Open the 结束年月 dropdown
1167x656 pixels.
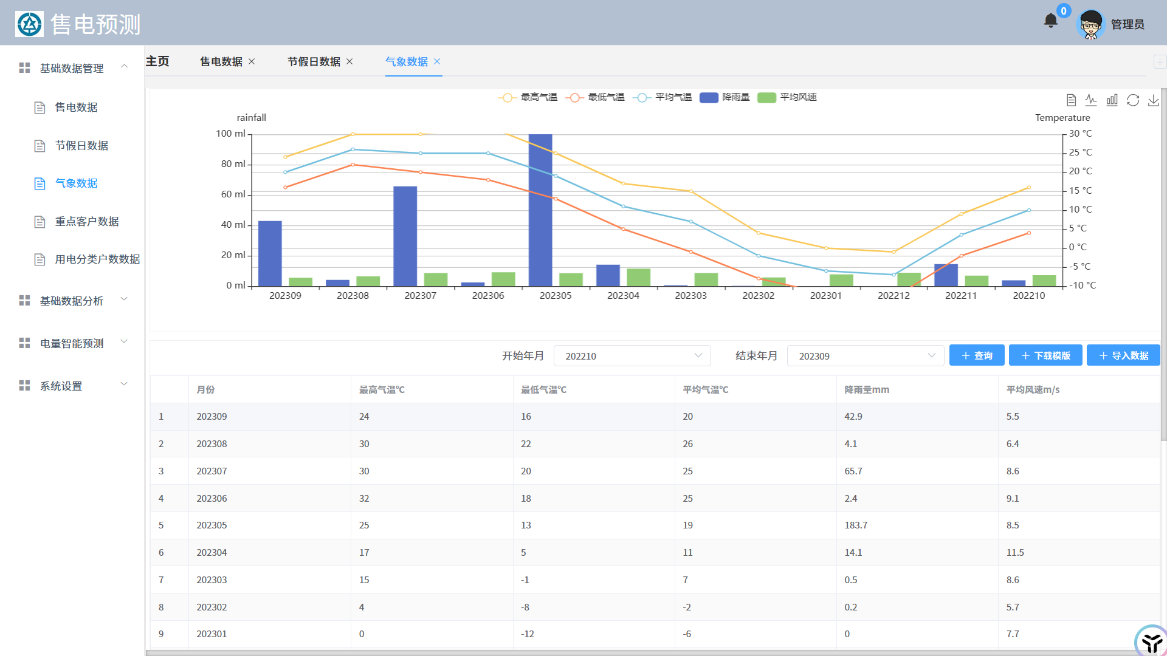point(866,356)
